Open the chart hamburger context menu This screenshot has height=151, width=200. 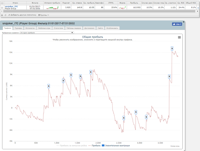click(x=179, y=37)
